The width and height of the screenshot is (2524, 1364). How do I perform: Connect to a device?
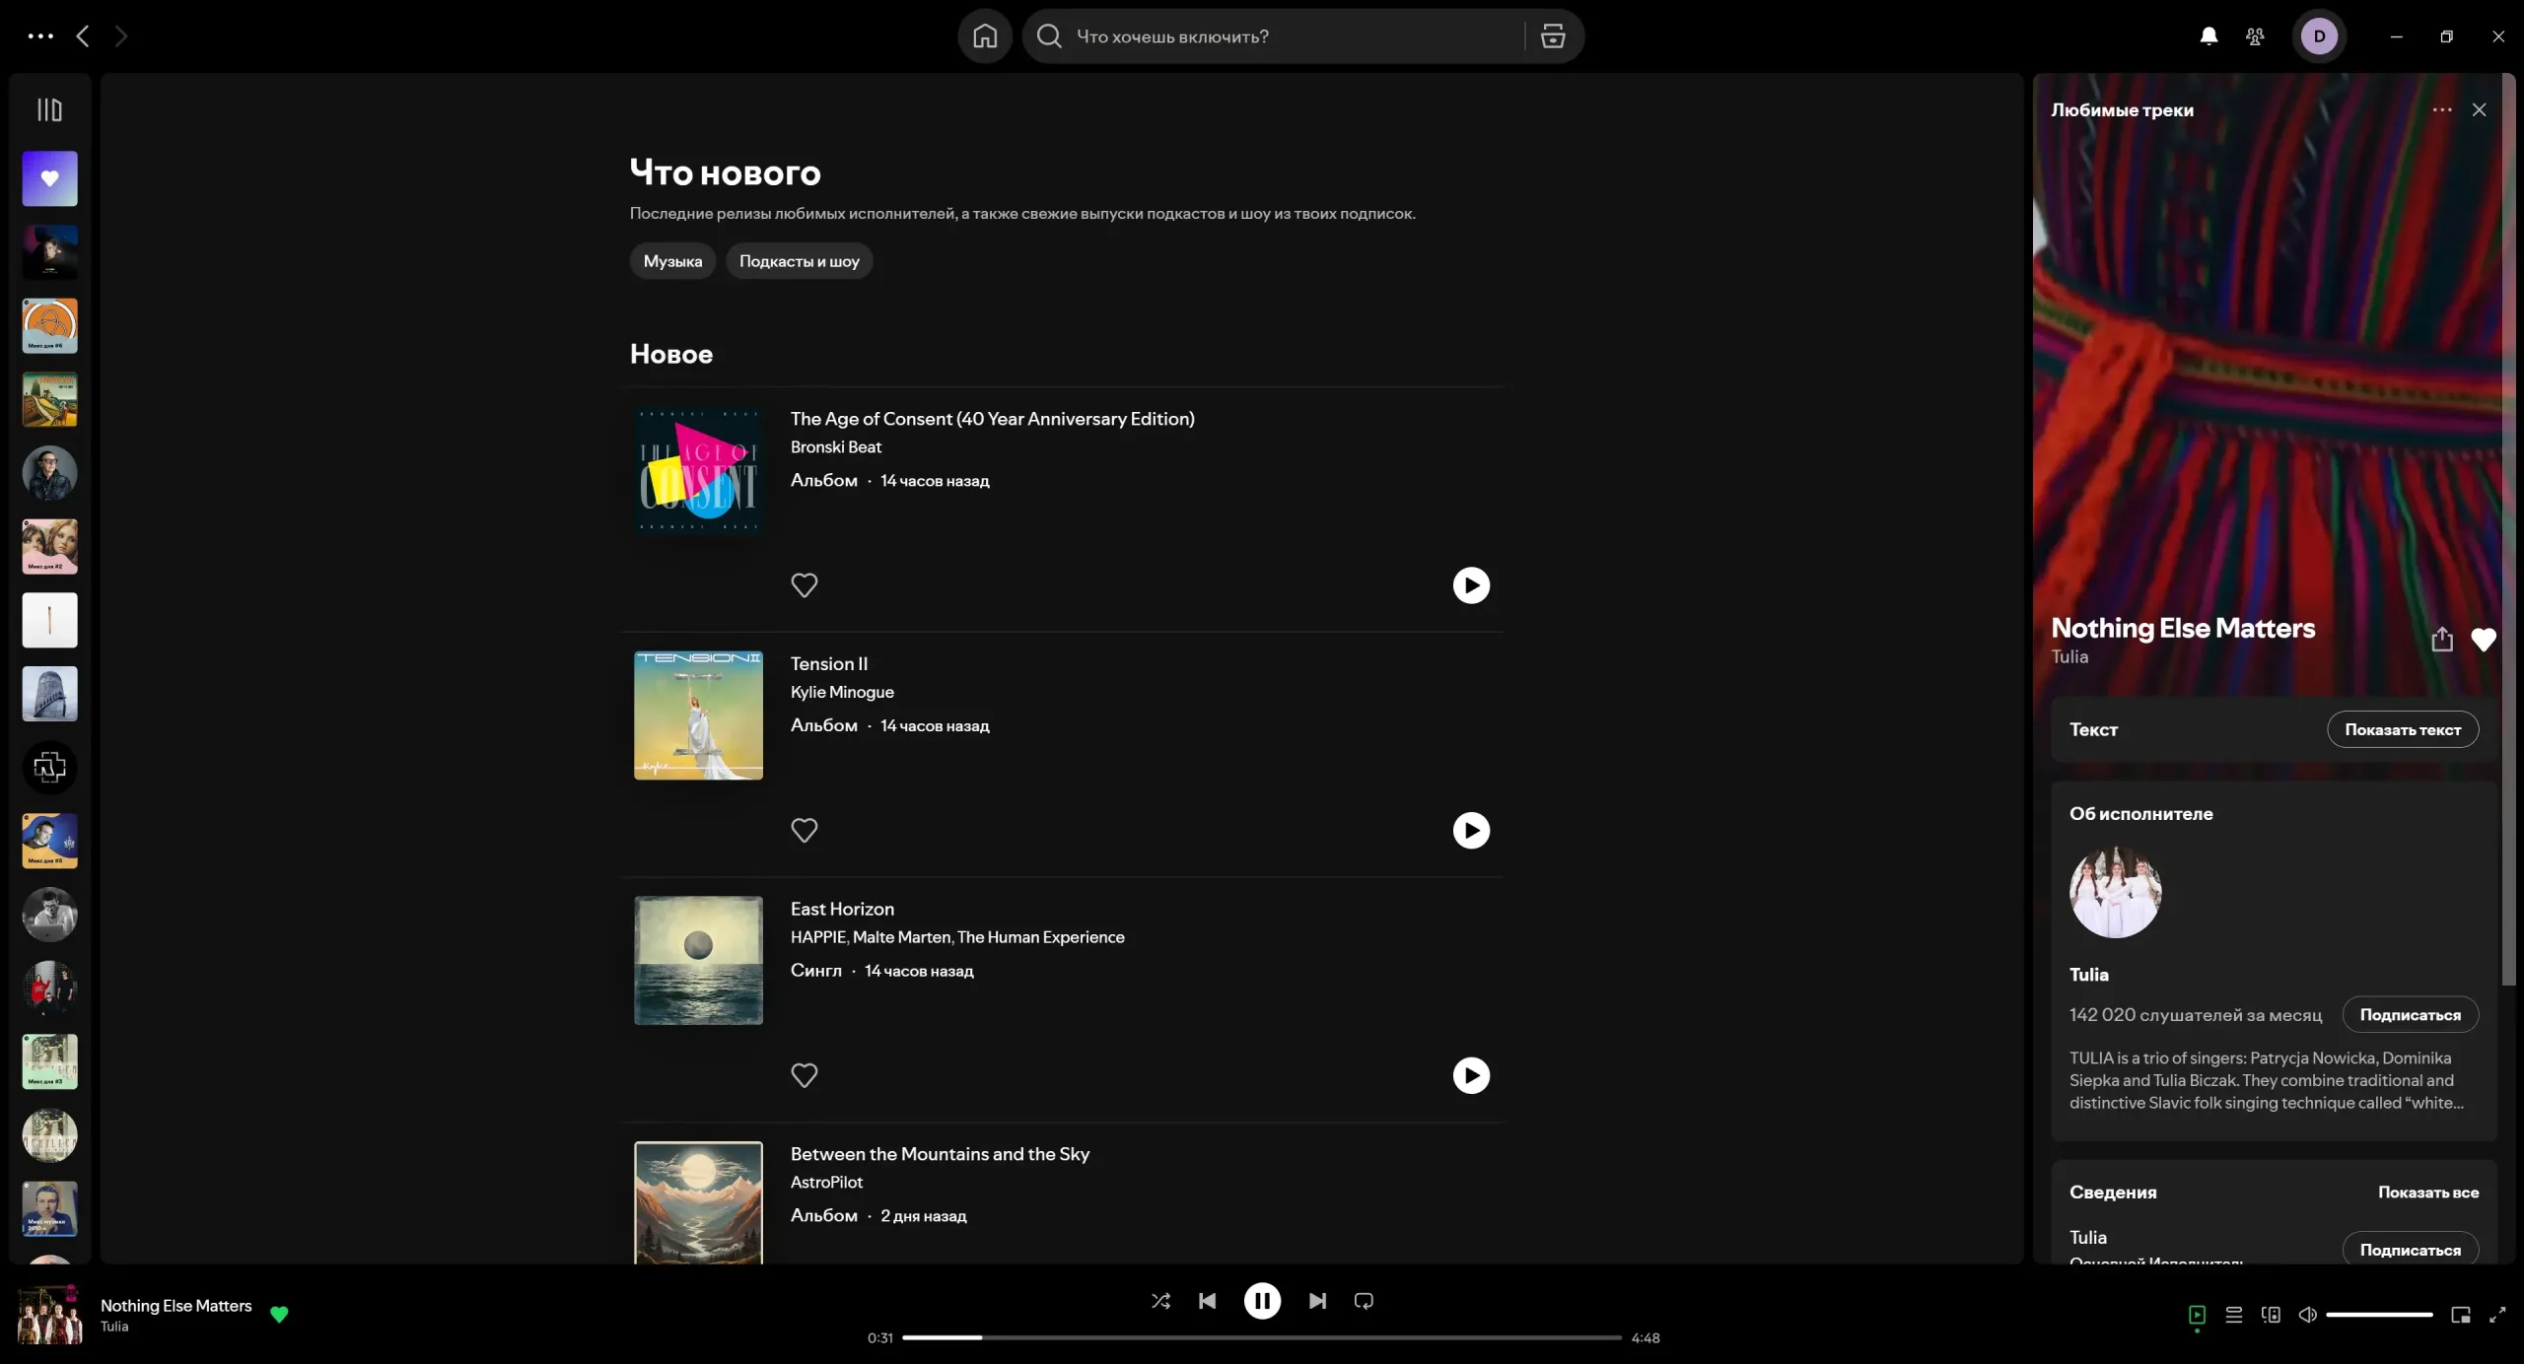2270,1316
